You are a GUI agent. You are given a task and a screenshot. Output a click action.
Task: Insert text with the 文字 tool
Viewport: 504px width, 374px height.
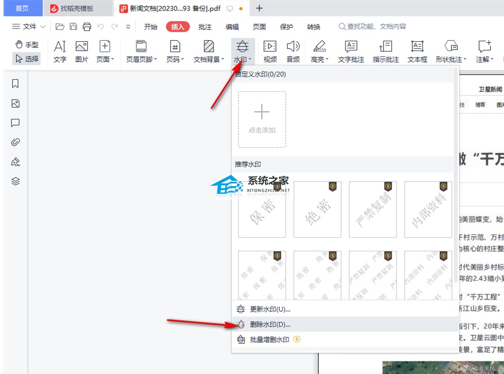click(60, 52)
